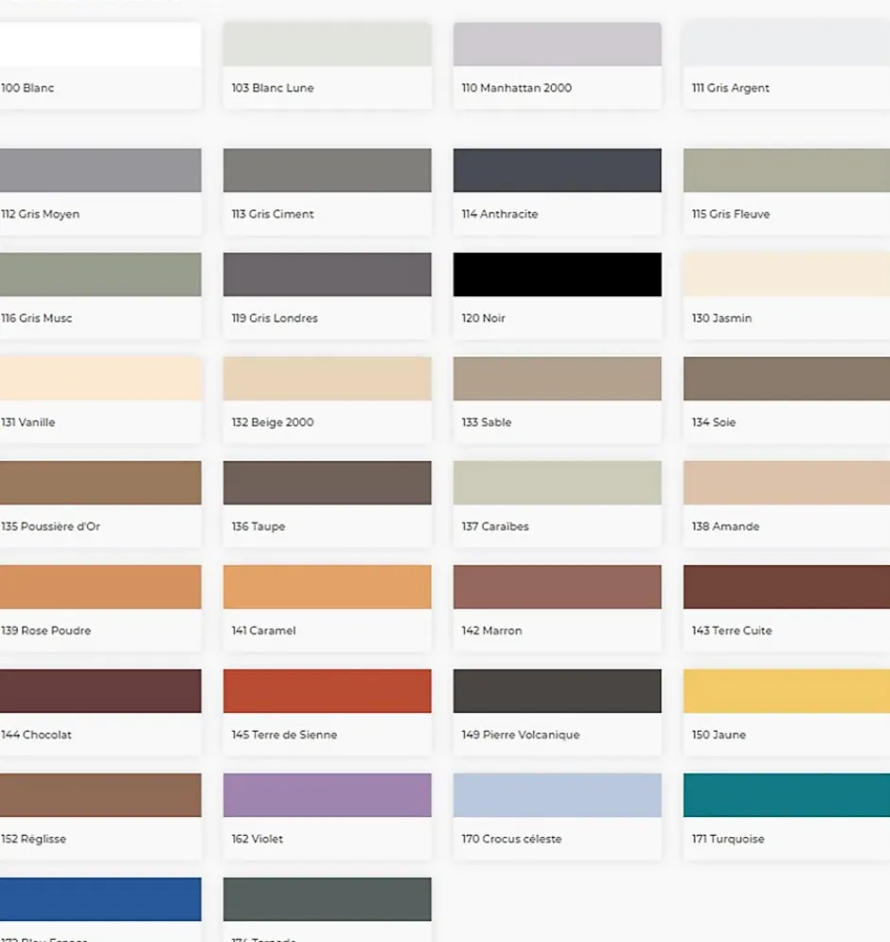Click the 137 Caraïbes color swatch
The image size is (890, 942).
[x=557, y=483]
